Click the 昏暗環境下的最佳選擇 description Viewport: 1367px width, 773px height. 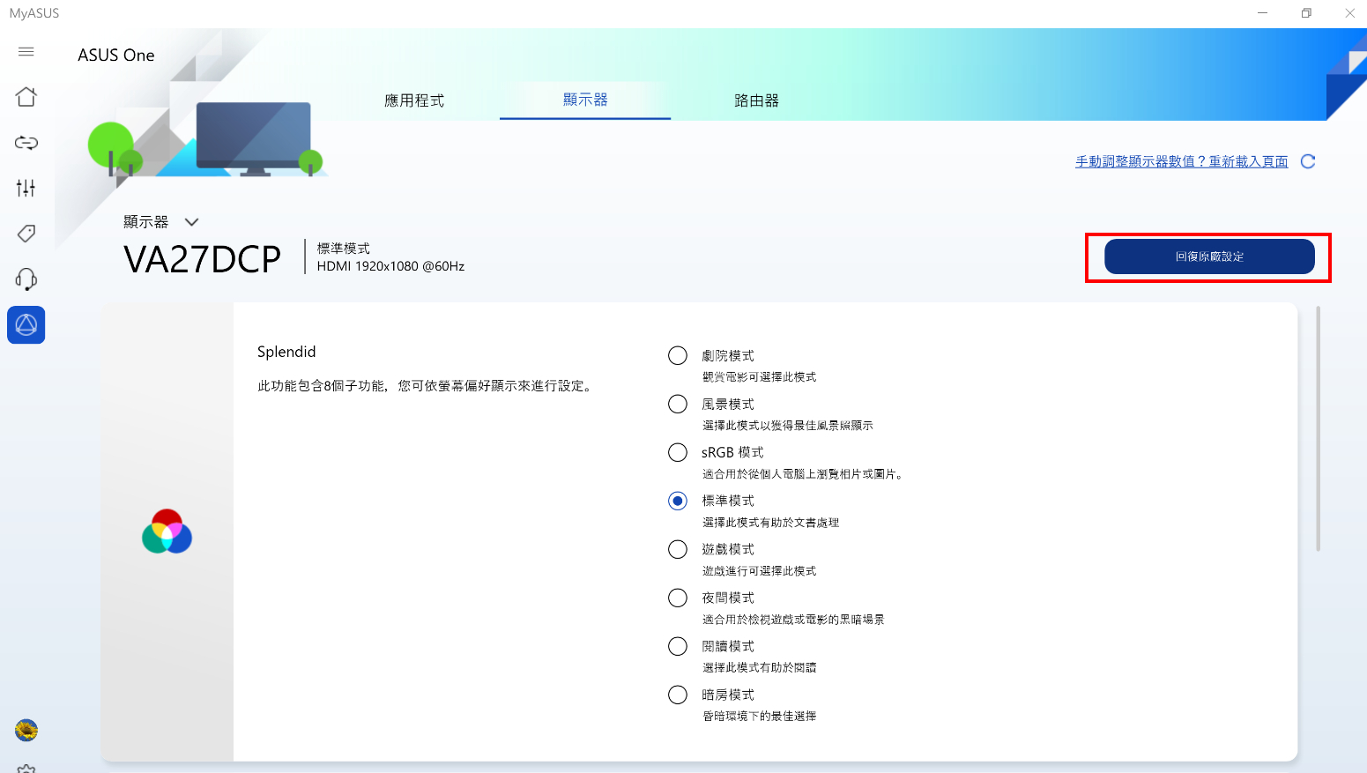pos(759,717)
